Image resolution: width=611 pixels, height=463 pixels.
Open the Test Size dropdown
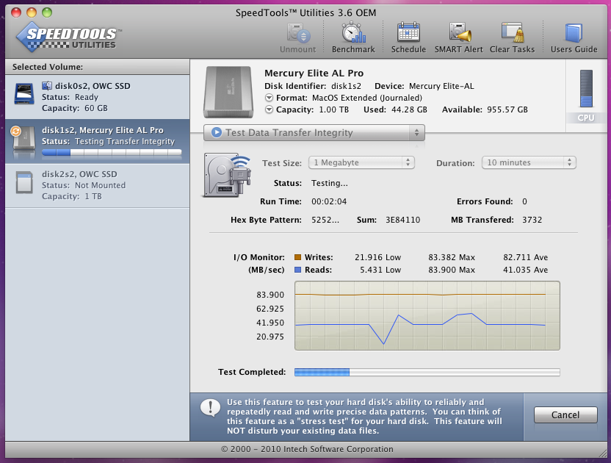tap(361, 162)
